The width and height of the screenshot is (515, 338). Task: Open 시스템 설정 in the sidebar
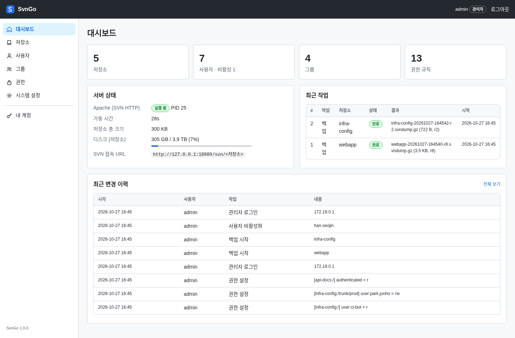[39, 96]
